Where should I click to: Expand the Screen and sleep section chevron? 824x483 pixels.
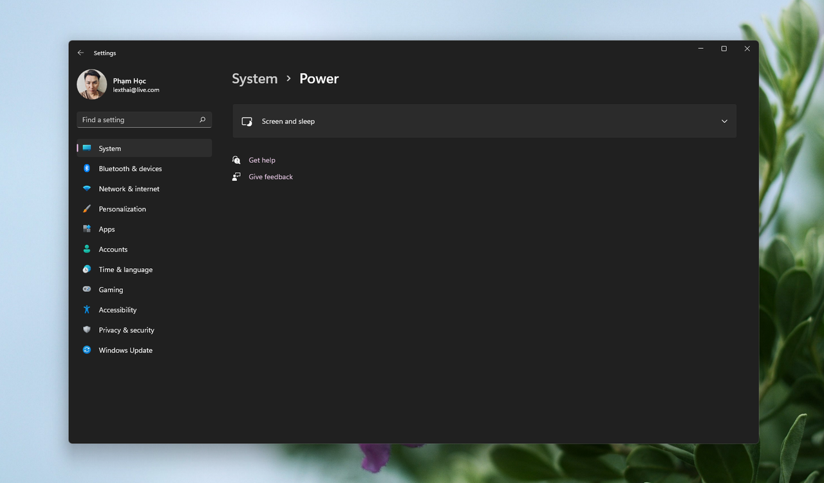click(724, 121)
